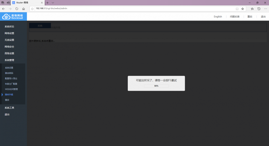Click 退出 in the top header
269x146 pixels.
(263, 17)
